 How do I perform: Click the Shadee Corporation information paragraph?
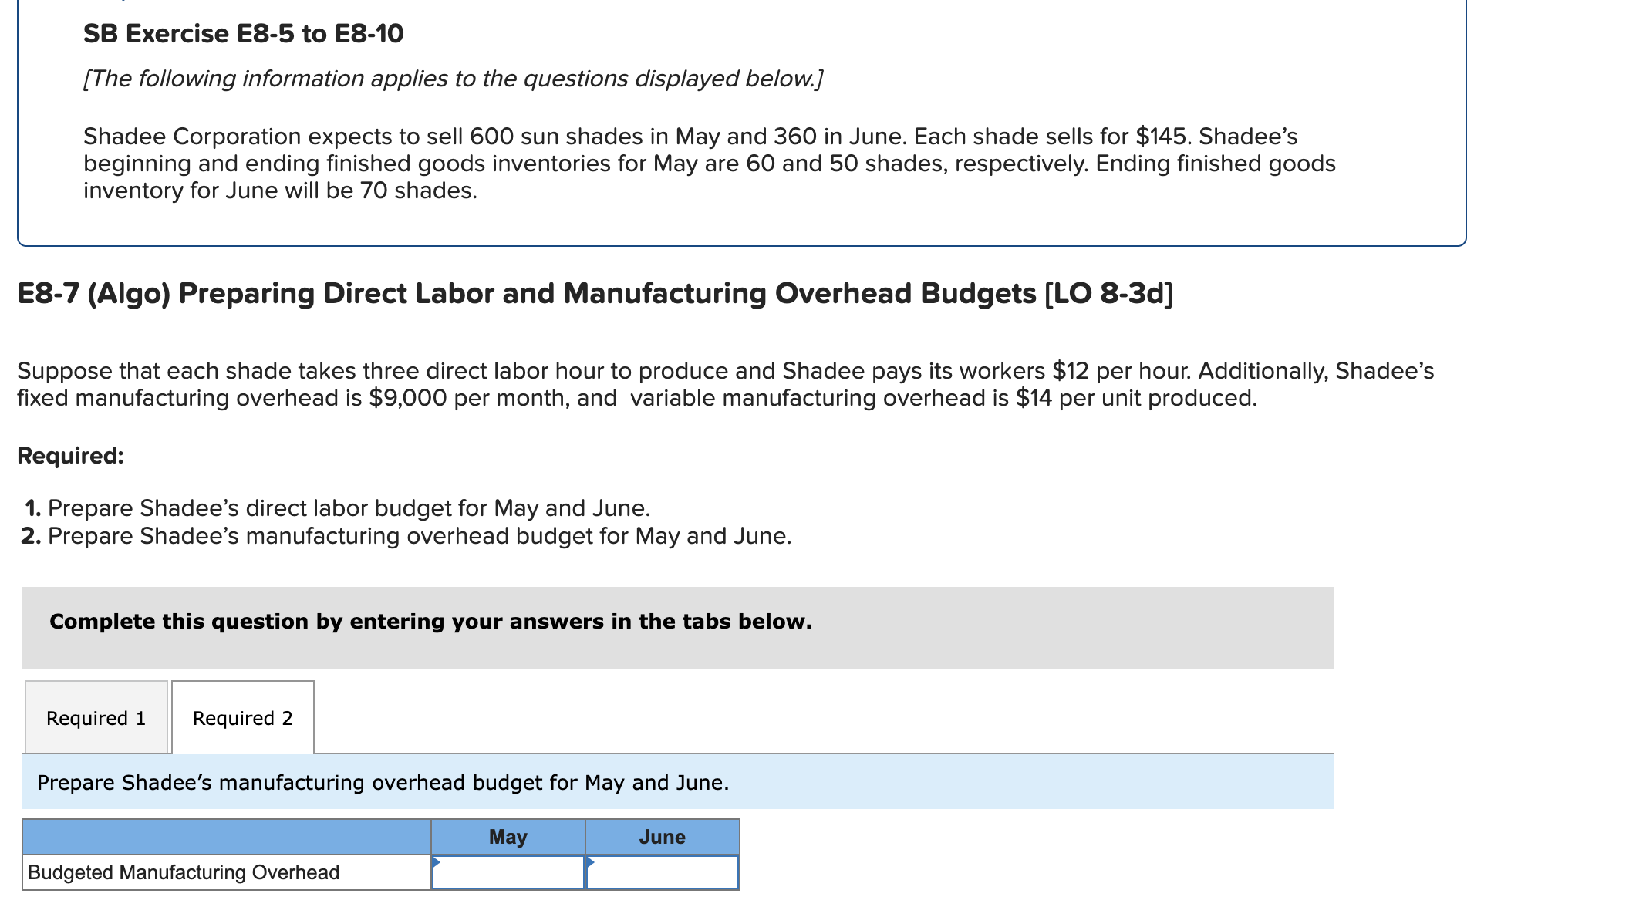pyautogui.click(x=708, y=163)
